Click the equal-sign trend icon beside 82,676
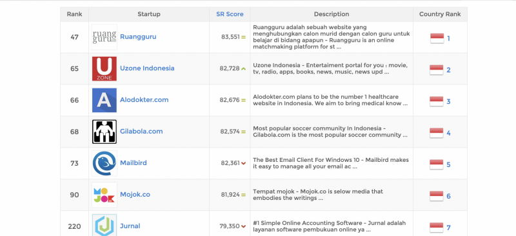Screen dimensions: 516x236 click(x=244, y=100)
